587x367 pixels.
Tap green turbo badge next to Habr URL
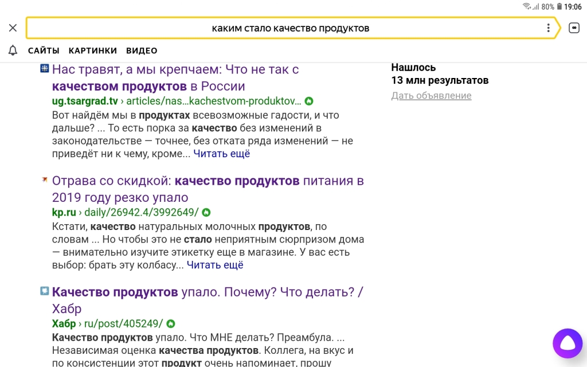click(x=171, y=324)
